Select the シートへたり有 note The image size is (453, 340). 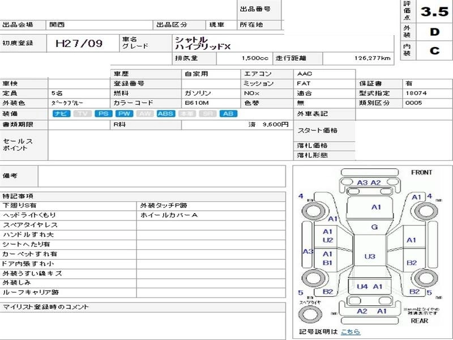click(x=26, y=244)
